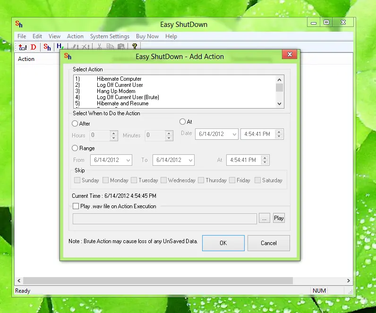Decrease the At time beside the Date field

[x=279, y=136]
